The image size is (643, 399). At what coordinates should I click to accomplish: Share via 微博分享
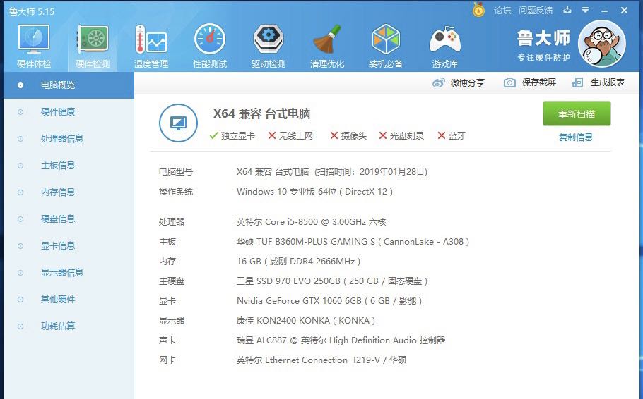pos(459,82)
